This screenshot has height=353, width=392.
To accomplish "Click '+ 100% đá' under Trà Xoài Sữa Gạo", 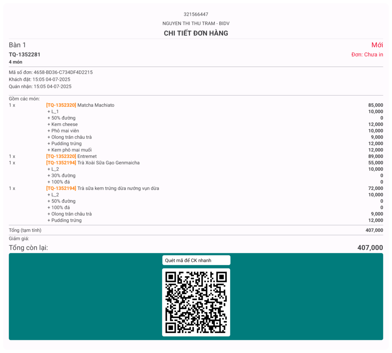I will click(59, 182).
